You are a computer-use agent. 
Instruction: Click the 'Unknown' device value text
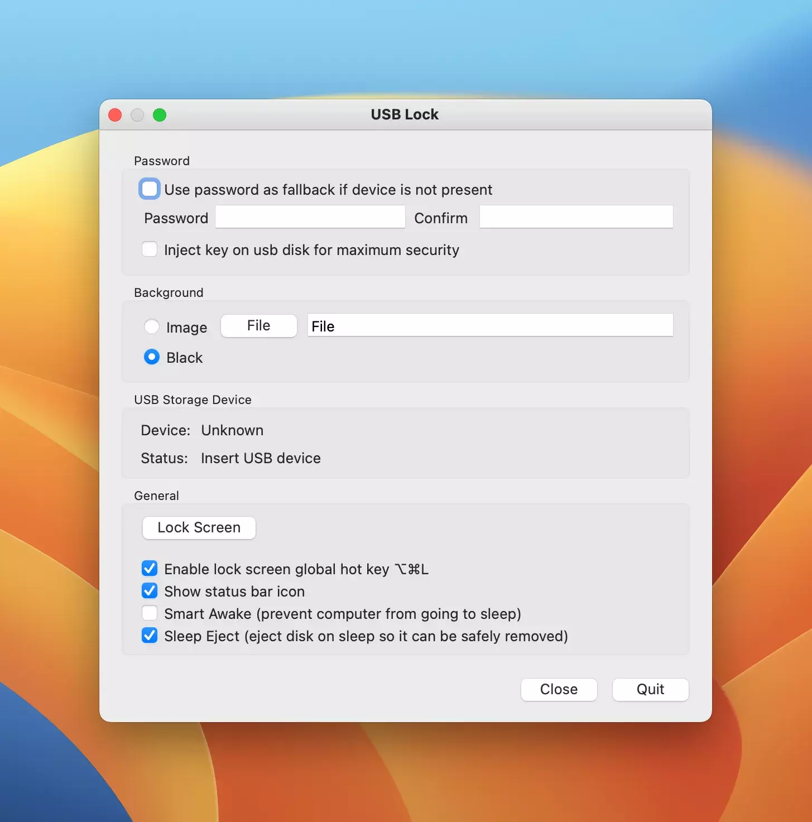coord(232,430)
